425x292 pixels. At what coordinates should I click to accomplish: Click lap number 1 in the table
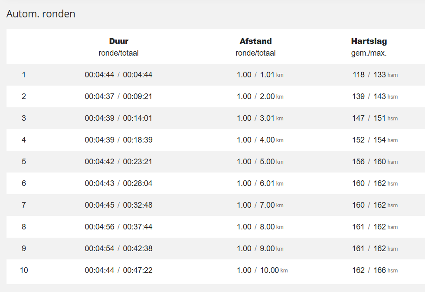pos(23,75)
